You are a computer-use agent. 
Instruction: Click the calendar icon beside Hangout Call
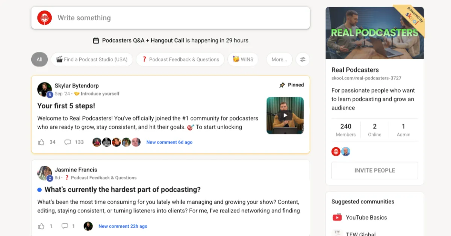[x=96, y=41]
